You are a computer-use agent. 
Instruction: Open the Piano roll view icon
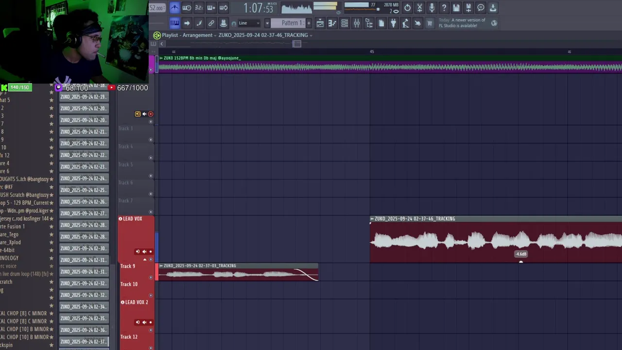[332, 23]
